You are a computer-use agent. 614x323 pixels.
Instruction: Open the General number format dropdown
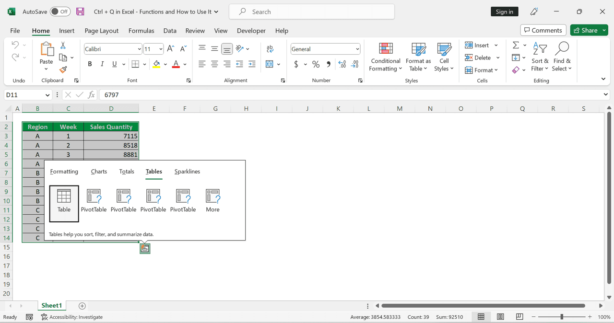coord(325,48)
